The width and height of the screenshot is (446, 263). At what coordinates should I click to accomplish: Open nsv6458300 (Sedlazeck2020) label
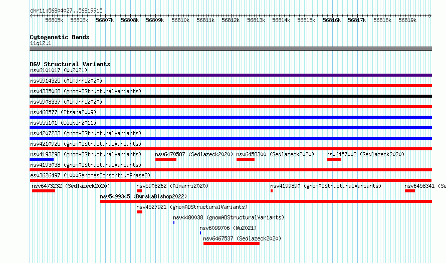coord(275,154)
